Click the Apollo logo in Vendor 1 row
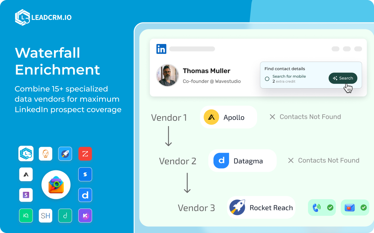This screenshot has width=374, height=233. [x=212, y=117]
